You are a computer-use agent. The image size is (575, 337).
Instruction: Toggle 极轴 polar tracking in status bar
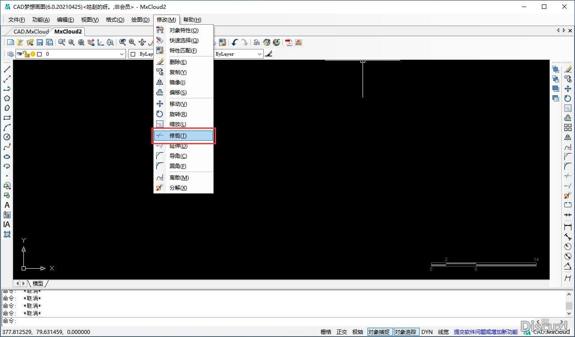pos(358,332)
